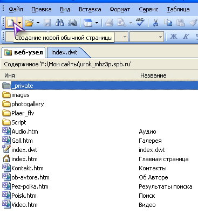Select the index.htm home page file
198x215 pixels.
(24, 159)
